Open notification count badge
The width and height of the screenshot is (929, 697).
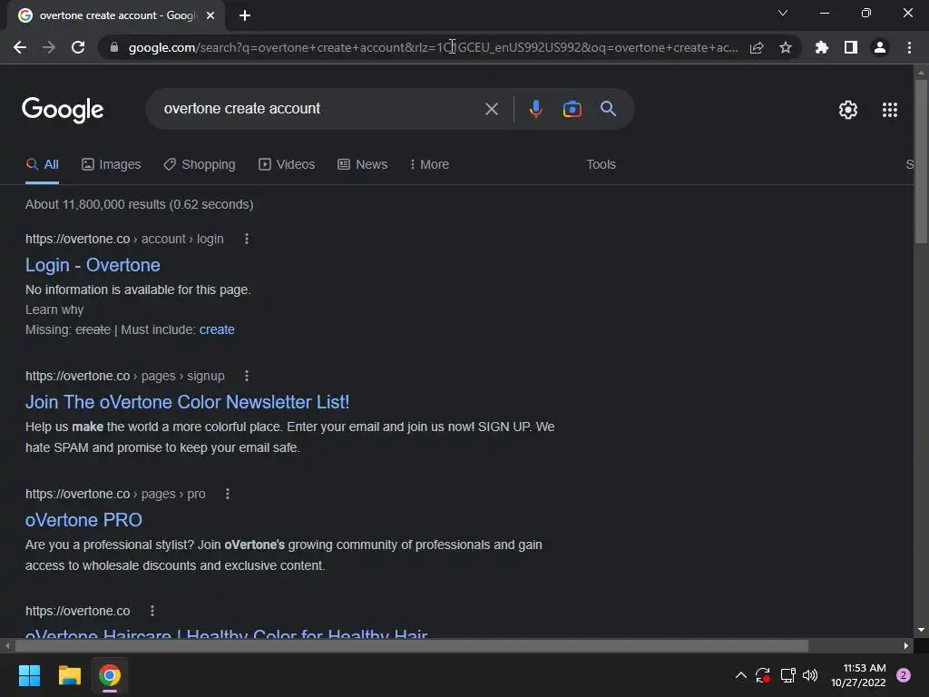904,675
